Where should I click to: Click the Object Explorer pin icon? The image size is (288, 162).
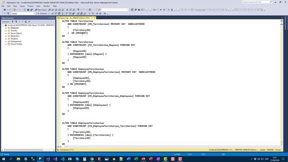click(x=51, y=18)
